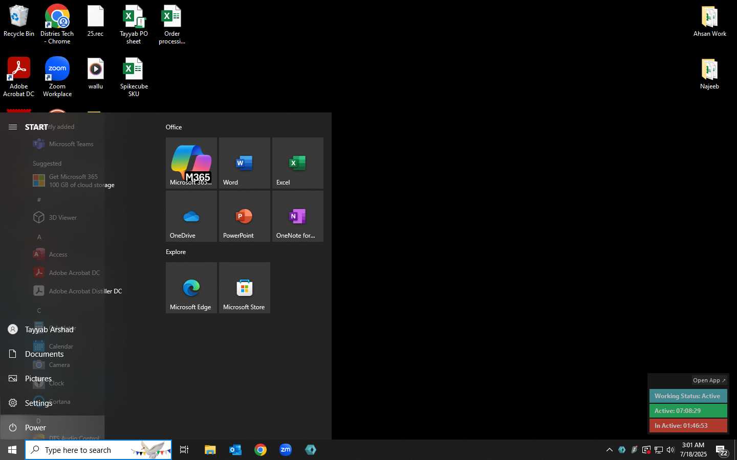Viewport: 737px width, 460px height.
Task: Open the Microsoft 365 tile
Action: click(191, 163)
